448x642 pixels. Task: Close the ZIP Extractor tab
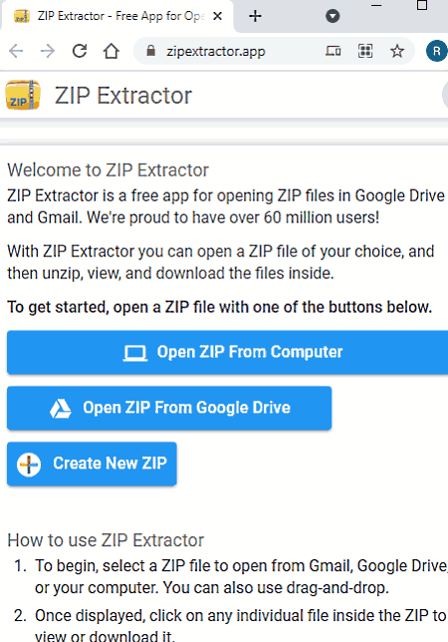pyautogui.click(x=218, y=16)
